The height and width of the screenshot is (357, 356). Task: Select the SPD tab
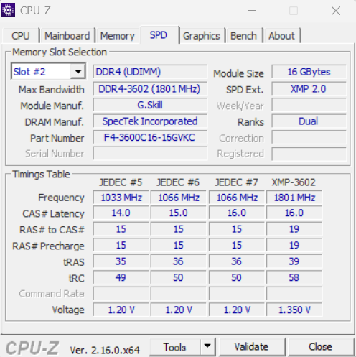tap(159, 35)
